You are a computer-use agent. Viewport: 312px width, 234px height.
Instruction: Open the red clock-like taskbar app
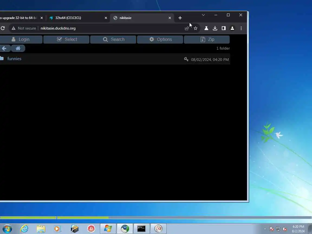[x=158, y=229]
